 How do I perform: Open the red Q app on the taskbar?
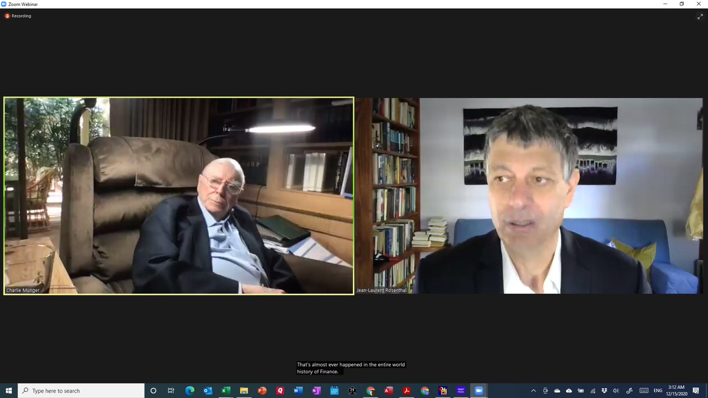tap(280, 390)
